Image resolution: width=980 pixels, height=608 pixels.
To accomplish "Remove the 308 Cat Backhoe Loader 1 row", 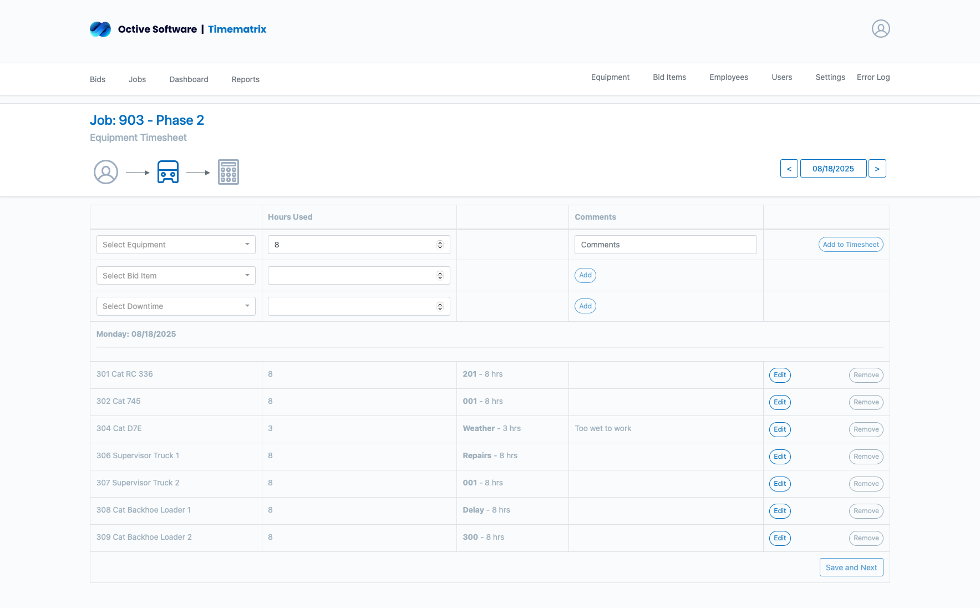I will tap(866, 511).
